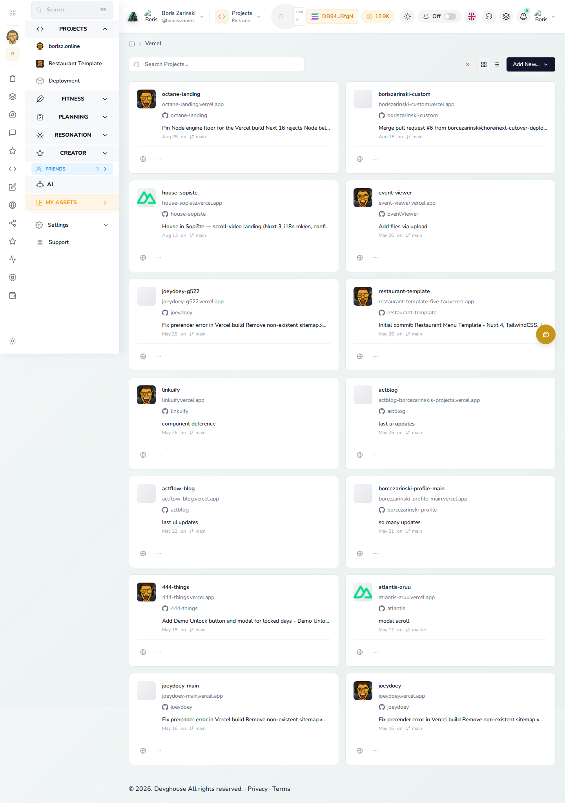Click the 12.9K coins balance
This screenshot has height=803, width=565.
pyautogui.click(x=378, y=16)
